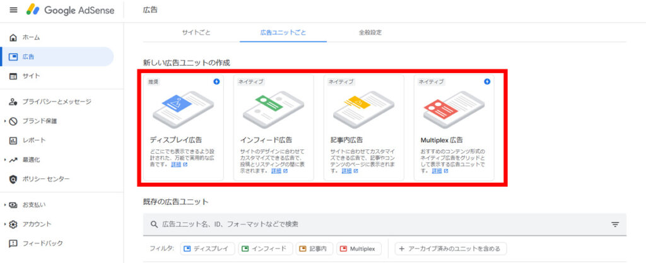Click the Google AdSense logo
This screenshot has height=263, width=646.
point(71,10)
